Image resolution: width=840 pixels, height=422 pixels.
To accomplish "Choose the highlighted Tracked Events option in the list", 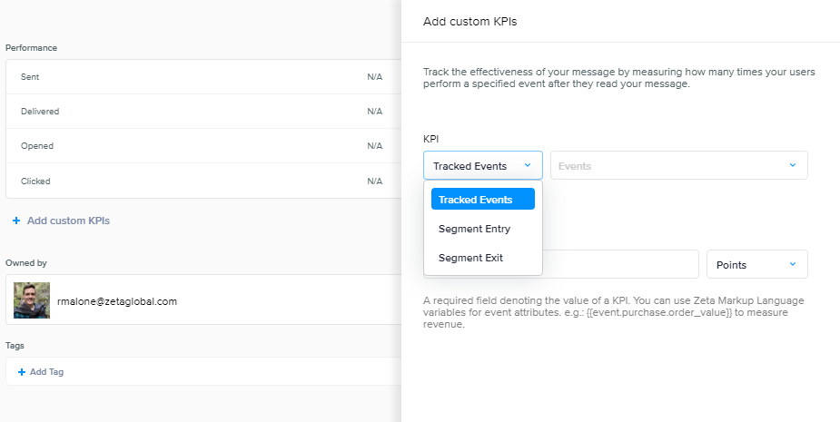I will coord(482,200).
